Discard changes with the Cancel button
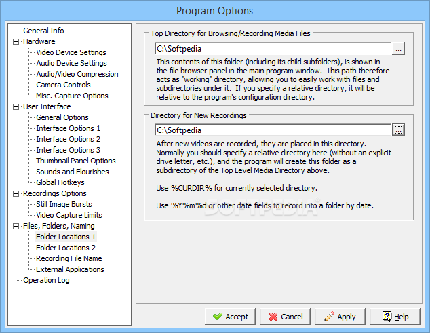Image resolution: width=430 pixels, height=333 pixels. (286, 317)
